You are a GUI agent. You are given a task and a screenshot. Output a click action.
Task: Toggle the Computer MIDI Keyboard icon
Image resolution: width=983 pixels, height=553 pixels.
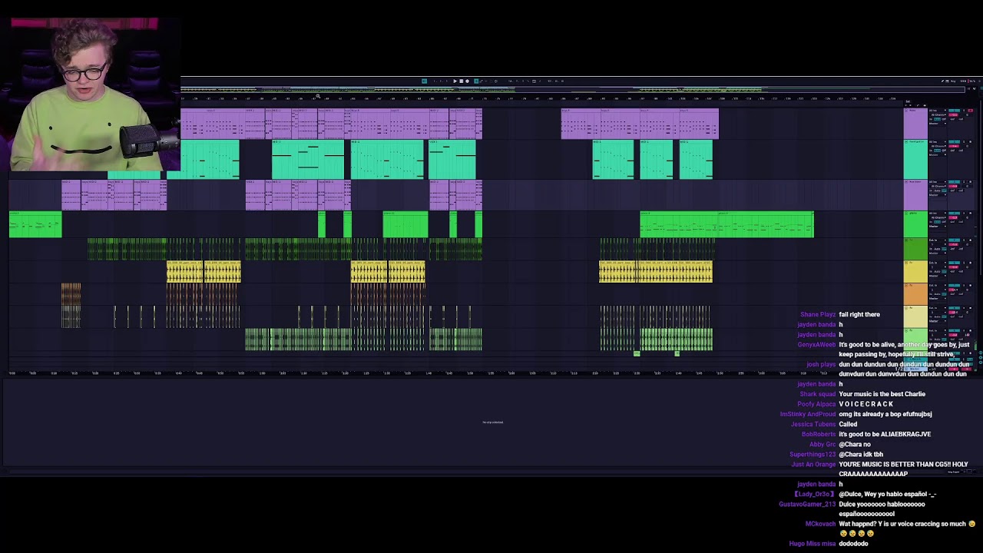point(947,81)
